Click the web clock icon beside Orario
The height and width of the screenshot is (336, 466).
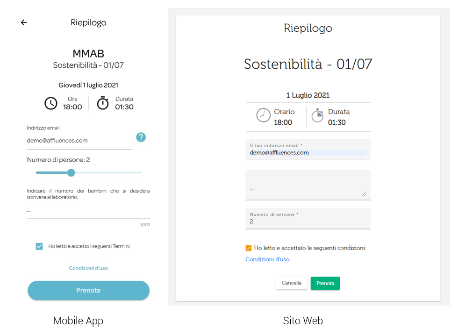(263, 115)
